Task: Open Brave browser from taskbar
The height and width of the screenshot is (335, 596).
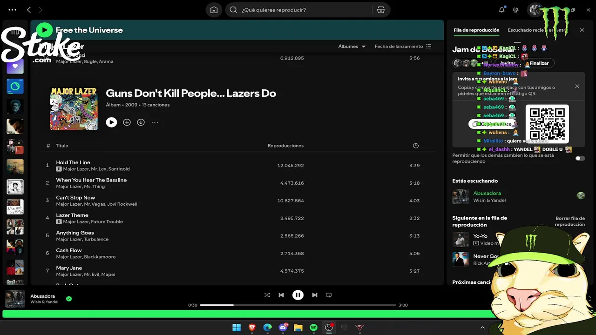Action: (252, 328)
